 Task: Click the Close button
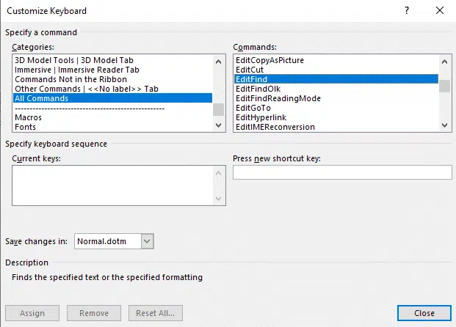[x=424, y=313]
